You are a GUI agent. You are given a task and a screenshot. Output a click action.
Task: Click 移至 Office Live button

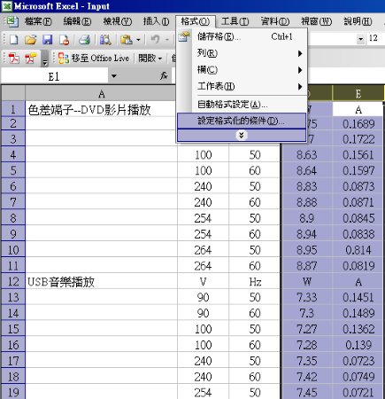pyautogui.click(x=94, y=58)
